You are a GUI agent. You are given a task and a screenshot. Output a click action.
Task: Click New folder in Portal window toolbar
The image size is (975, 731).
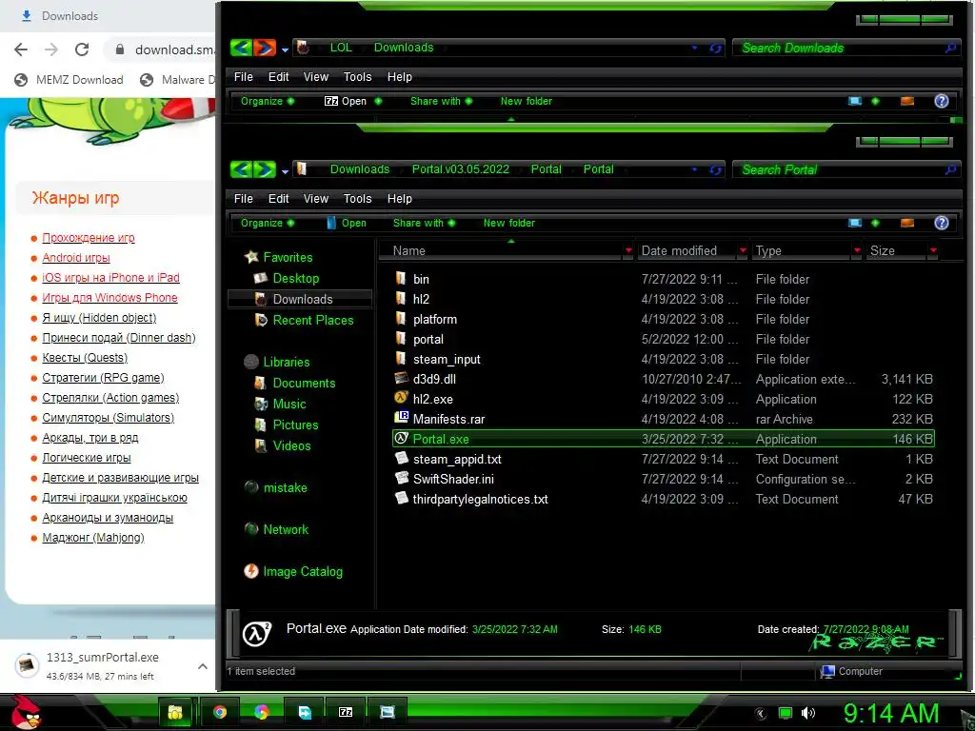[508, 223]
